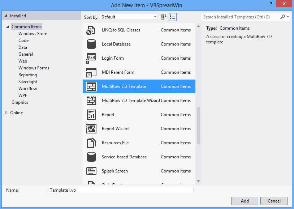
Task: Open search options dropdown arrow
Action: pyautogui.click(x=288, y=17)
